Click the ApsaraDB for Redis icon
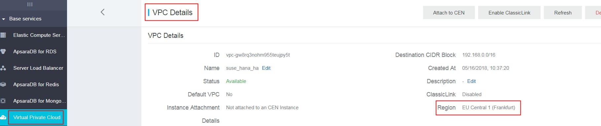This screenshot has height=126, width=601. [x=3, y=84]
